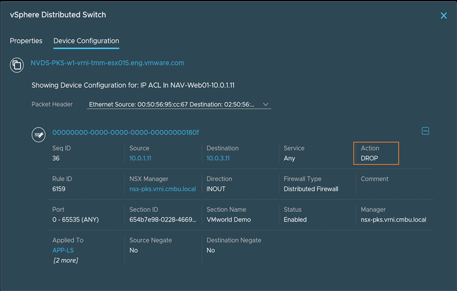Open the NVDS-PKS-w1-vrni-tmm-esx015 switch link
This screenshot has height=291, width=457.
[x=107, y=63]
